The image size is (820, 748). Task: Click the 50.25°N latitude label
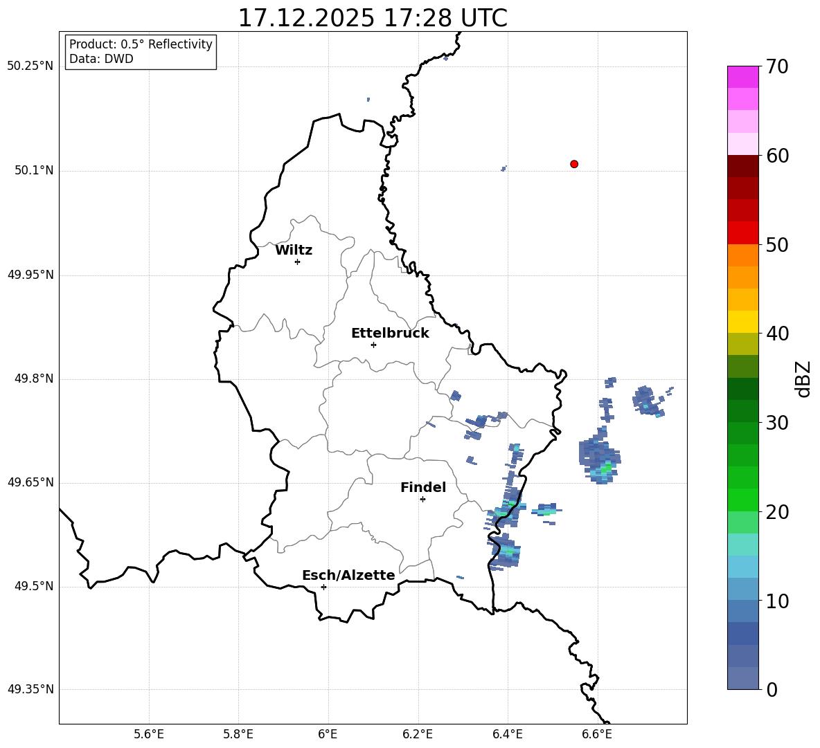tap(30, 66)
